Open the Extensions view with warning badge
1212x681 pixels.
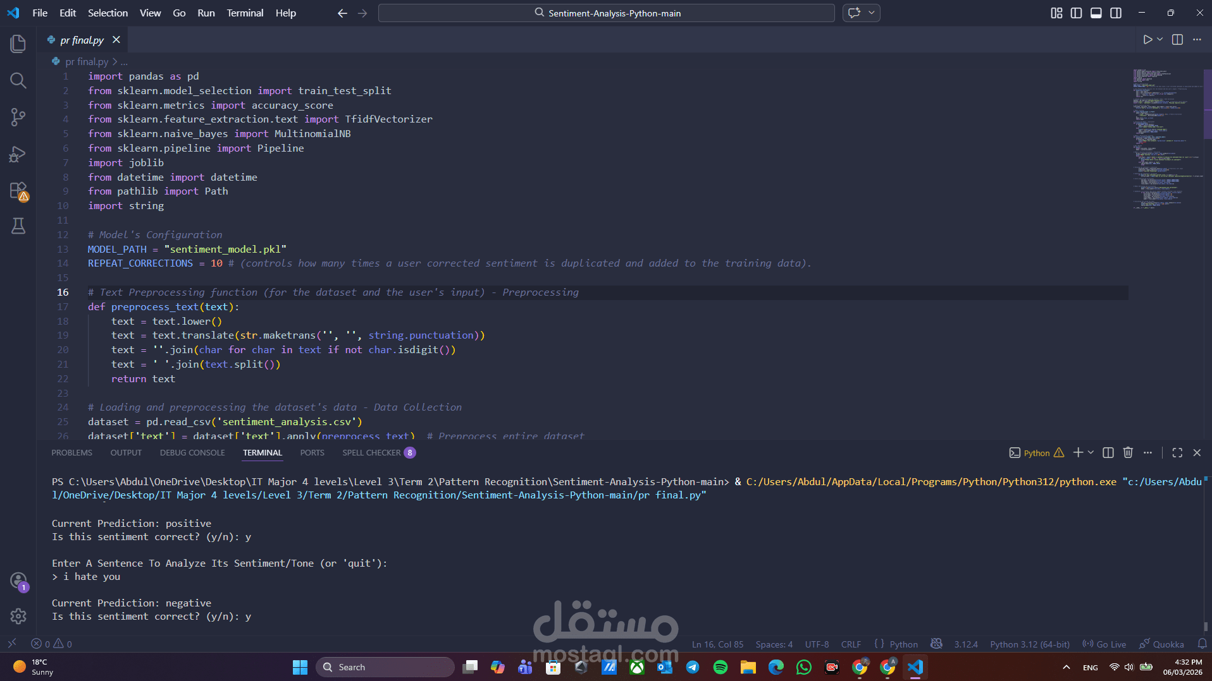[x=18, y=191]
